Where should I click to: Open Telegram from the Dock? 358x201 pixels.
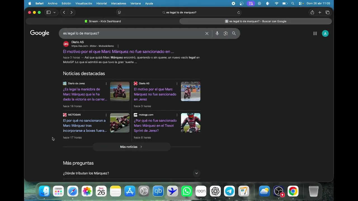coord(229,191)
